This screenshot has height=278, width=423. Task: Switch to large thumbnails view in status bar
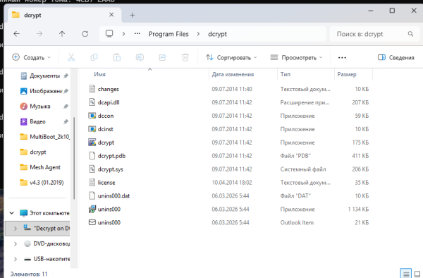pyautogui.click(x=417, y=274)
